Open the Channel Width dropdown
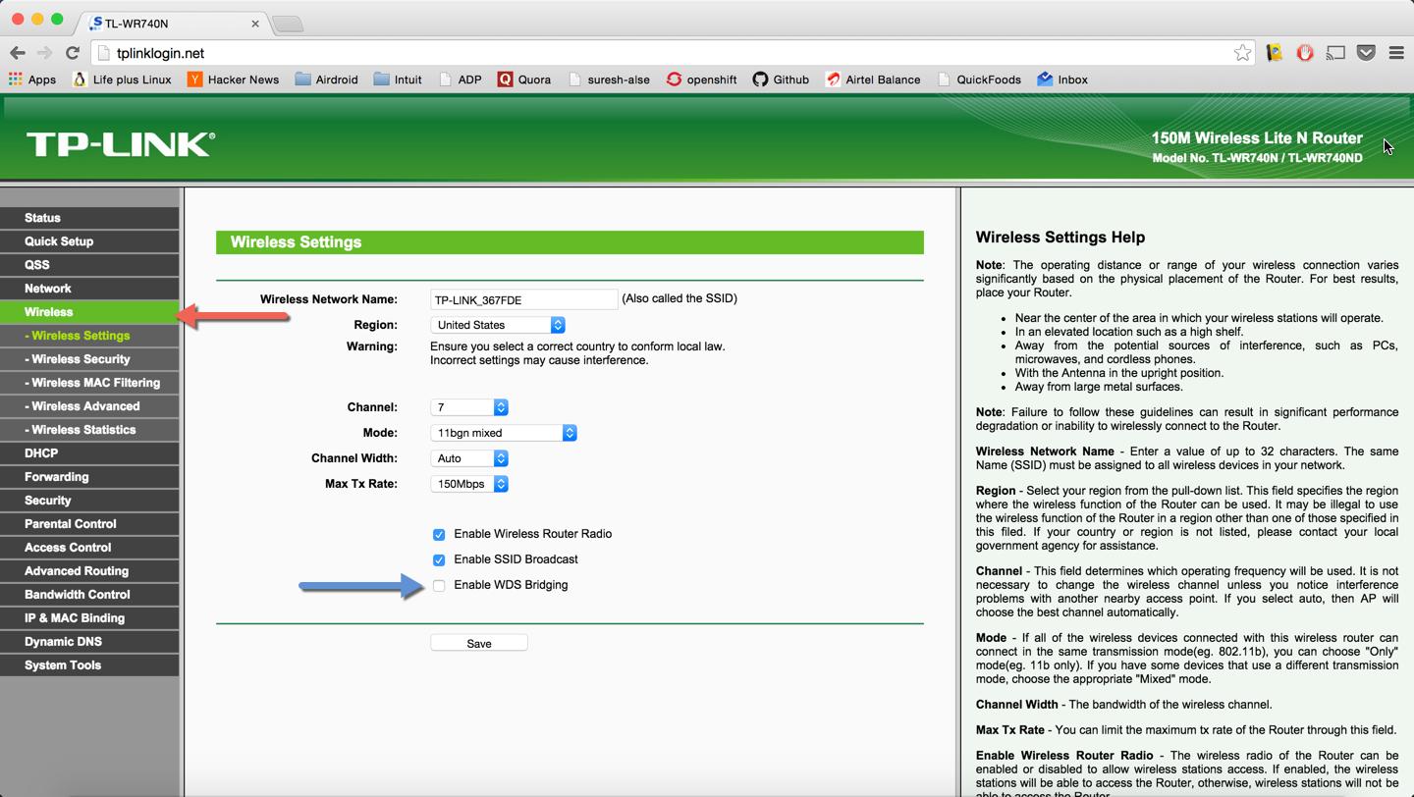The height and width of the screenshot is (797, 1414). [x=469, y=458]
